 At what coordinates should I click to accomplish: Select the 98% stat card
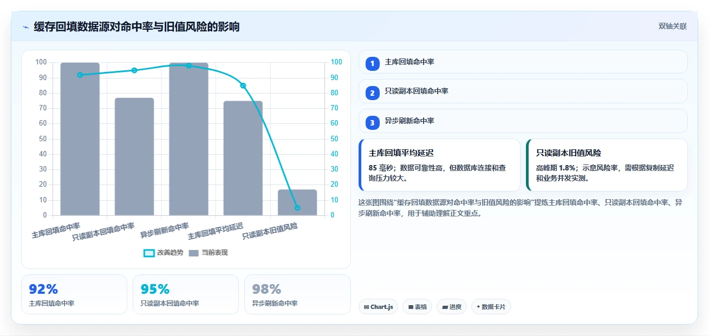click(297, 294)
